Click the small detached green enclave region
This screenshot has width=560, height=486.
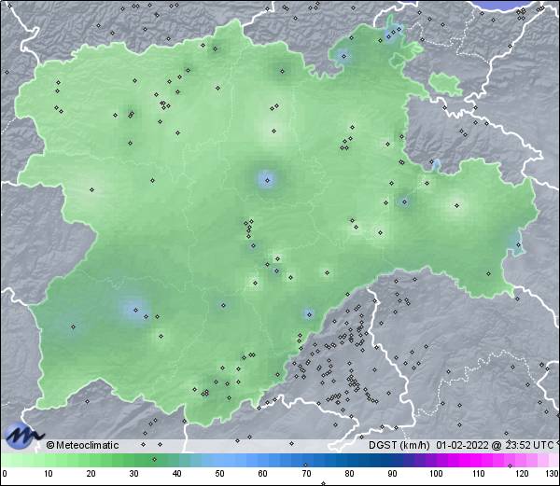(x=446, y=84)
